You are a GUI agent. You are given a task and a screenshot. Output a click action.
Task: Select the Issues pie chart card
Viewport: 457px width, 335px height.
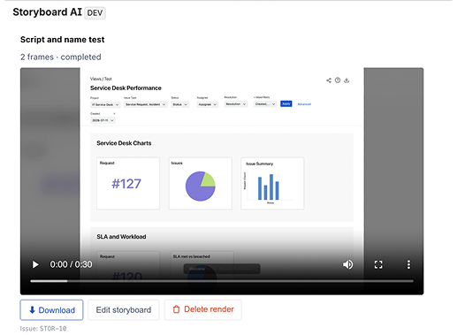coord(201,184)
